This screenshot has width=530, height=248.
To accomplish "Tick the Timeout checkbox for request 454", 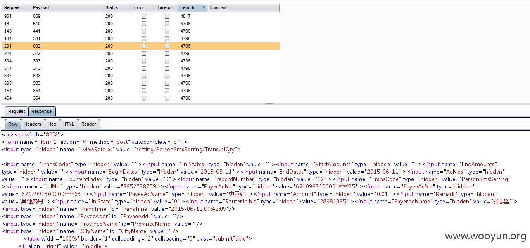I will coord(167,91).
